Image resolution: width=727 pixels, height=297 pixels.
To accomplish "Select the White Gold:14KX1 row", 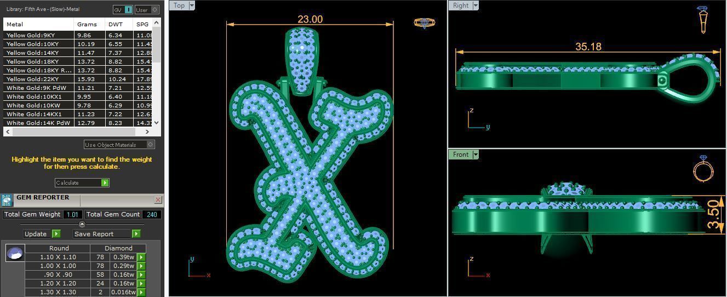I will click(x=78, y=114).
